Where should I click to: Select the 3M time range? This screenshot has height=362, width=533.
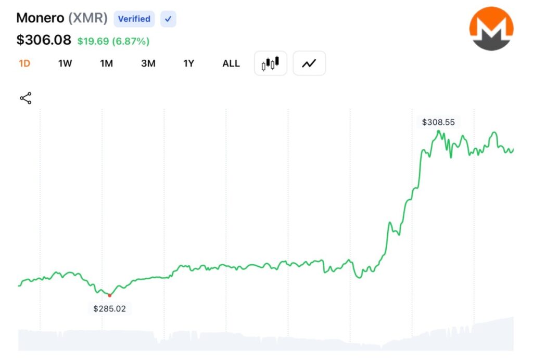pyautogui.click(x=148, y=63)
